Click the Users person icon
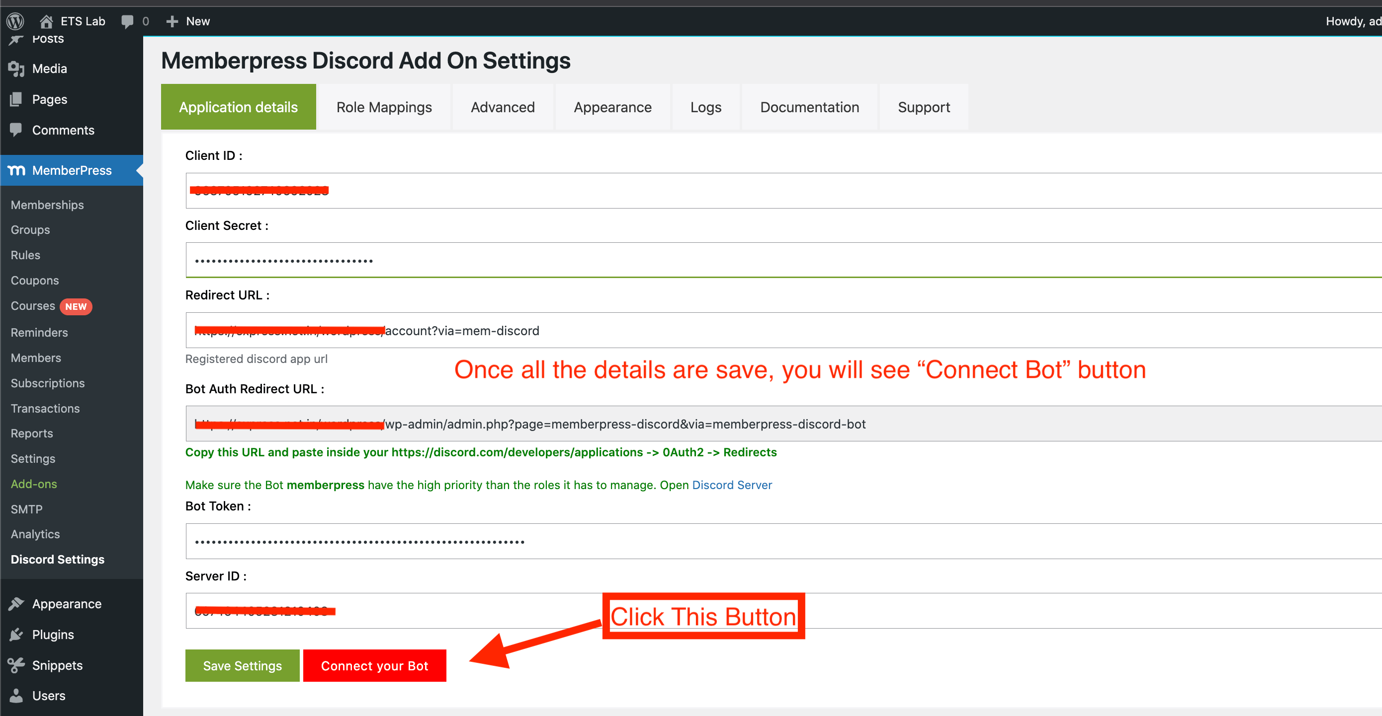The image size is (1382, 716). point(16,696)
